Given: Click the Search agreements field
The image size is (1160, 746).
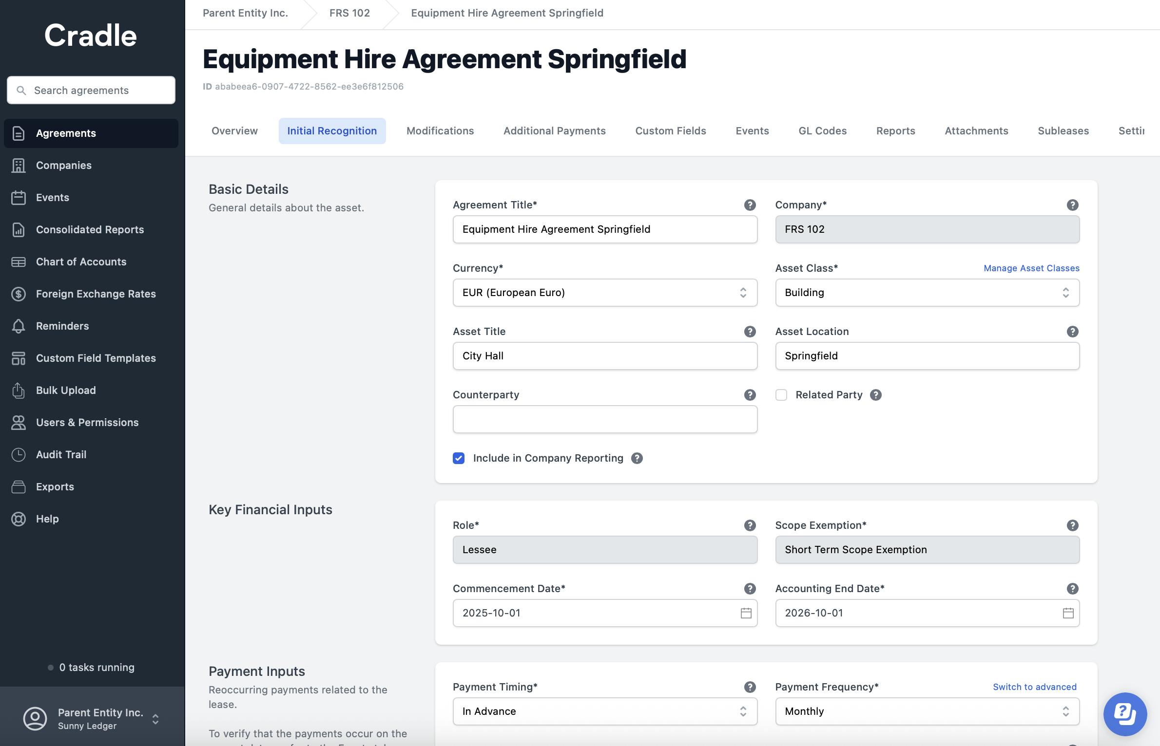Looking at the screenshot, I should [x=92, y=90].
